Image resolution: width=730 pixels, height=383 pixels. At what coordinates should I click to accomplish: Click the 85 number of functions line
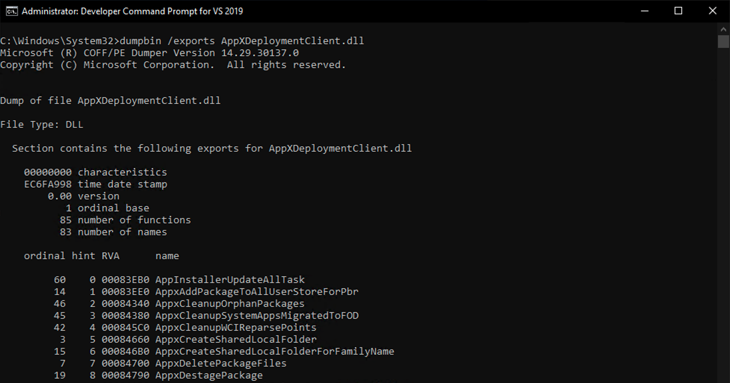(x=126, y=220)
